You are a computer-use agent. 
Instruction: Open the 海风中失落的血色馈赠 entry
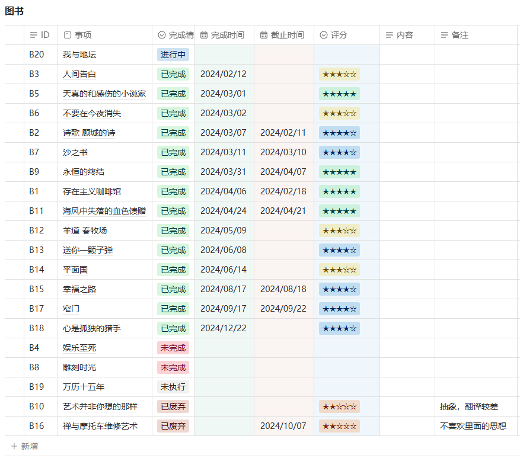click(104, 212)
